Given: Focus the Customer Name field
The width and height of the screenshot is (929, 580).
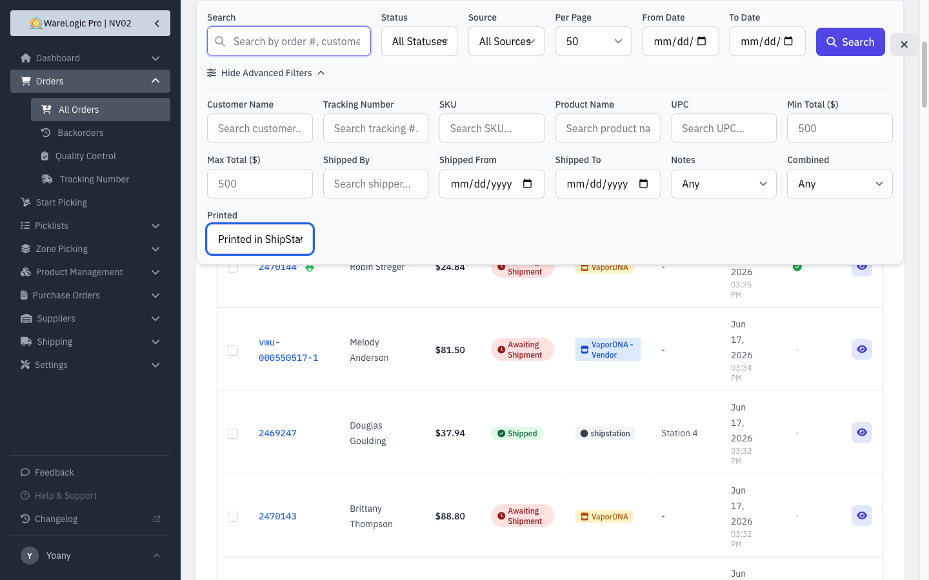Looking at the screenshot, I should coord(260,128).
